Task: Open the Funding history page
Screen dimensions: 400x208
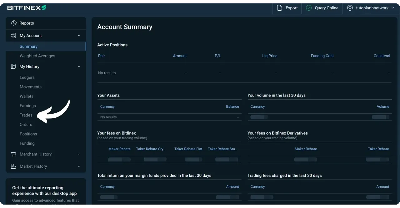Action: pos(27,143)
